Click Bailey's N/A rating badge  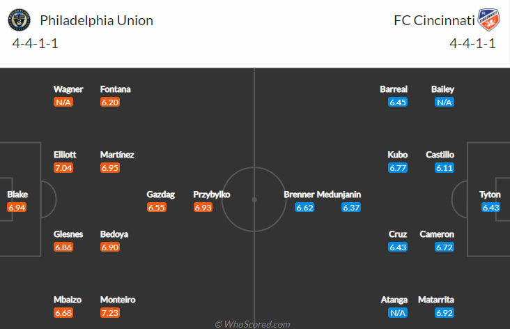445,102
